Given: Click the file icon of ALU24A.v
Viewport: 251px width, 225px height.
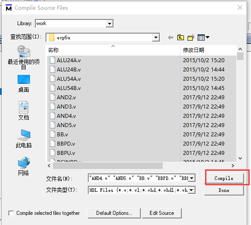Looking at the screenshot, I should coord(52,60).
